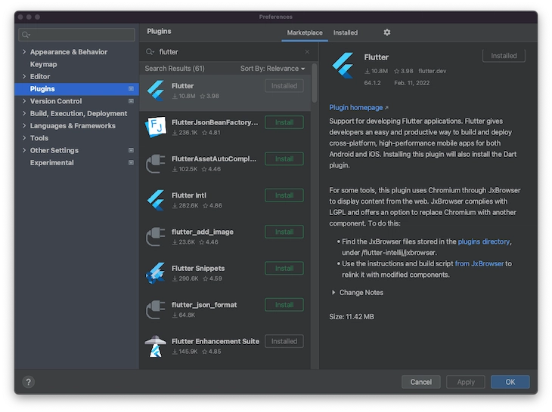This screenshot has width=552, height=412.
Task: Select Keymap in settings tree
Action: (43, 64)
